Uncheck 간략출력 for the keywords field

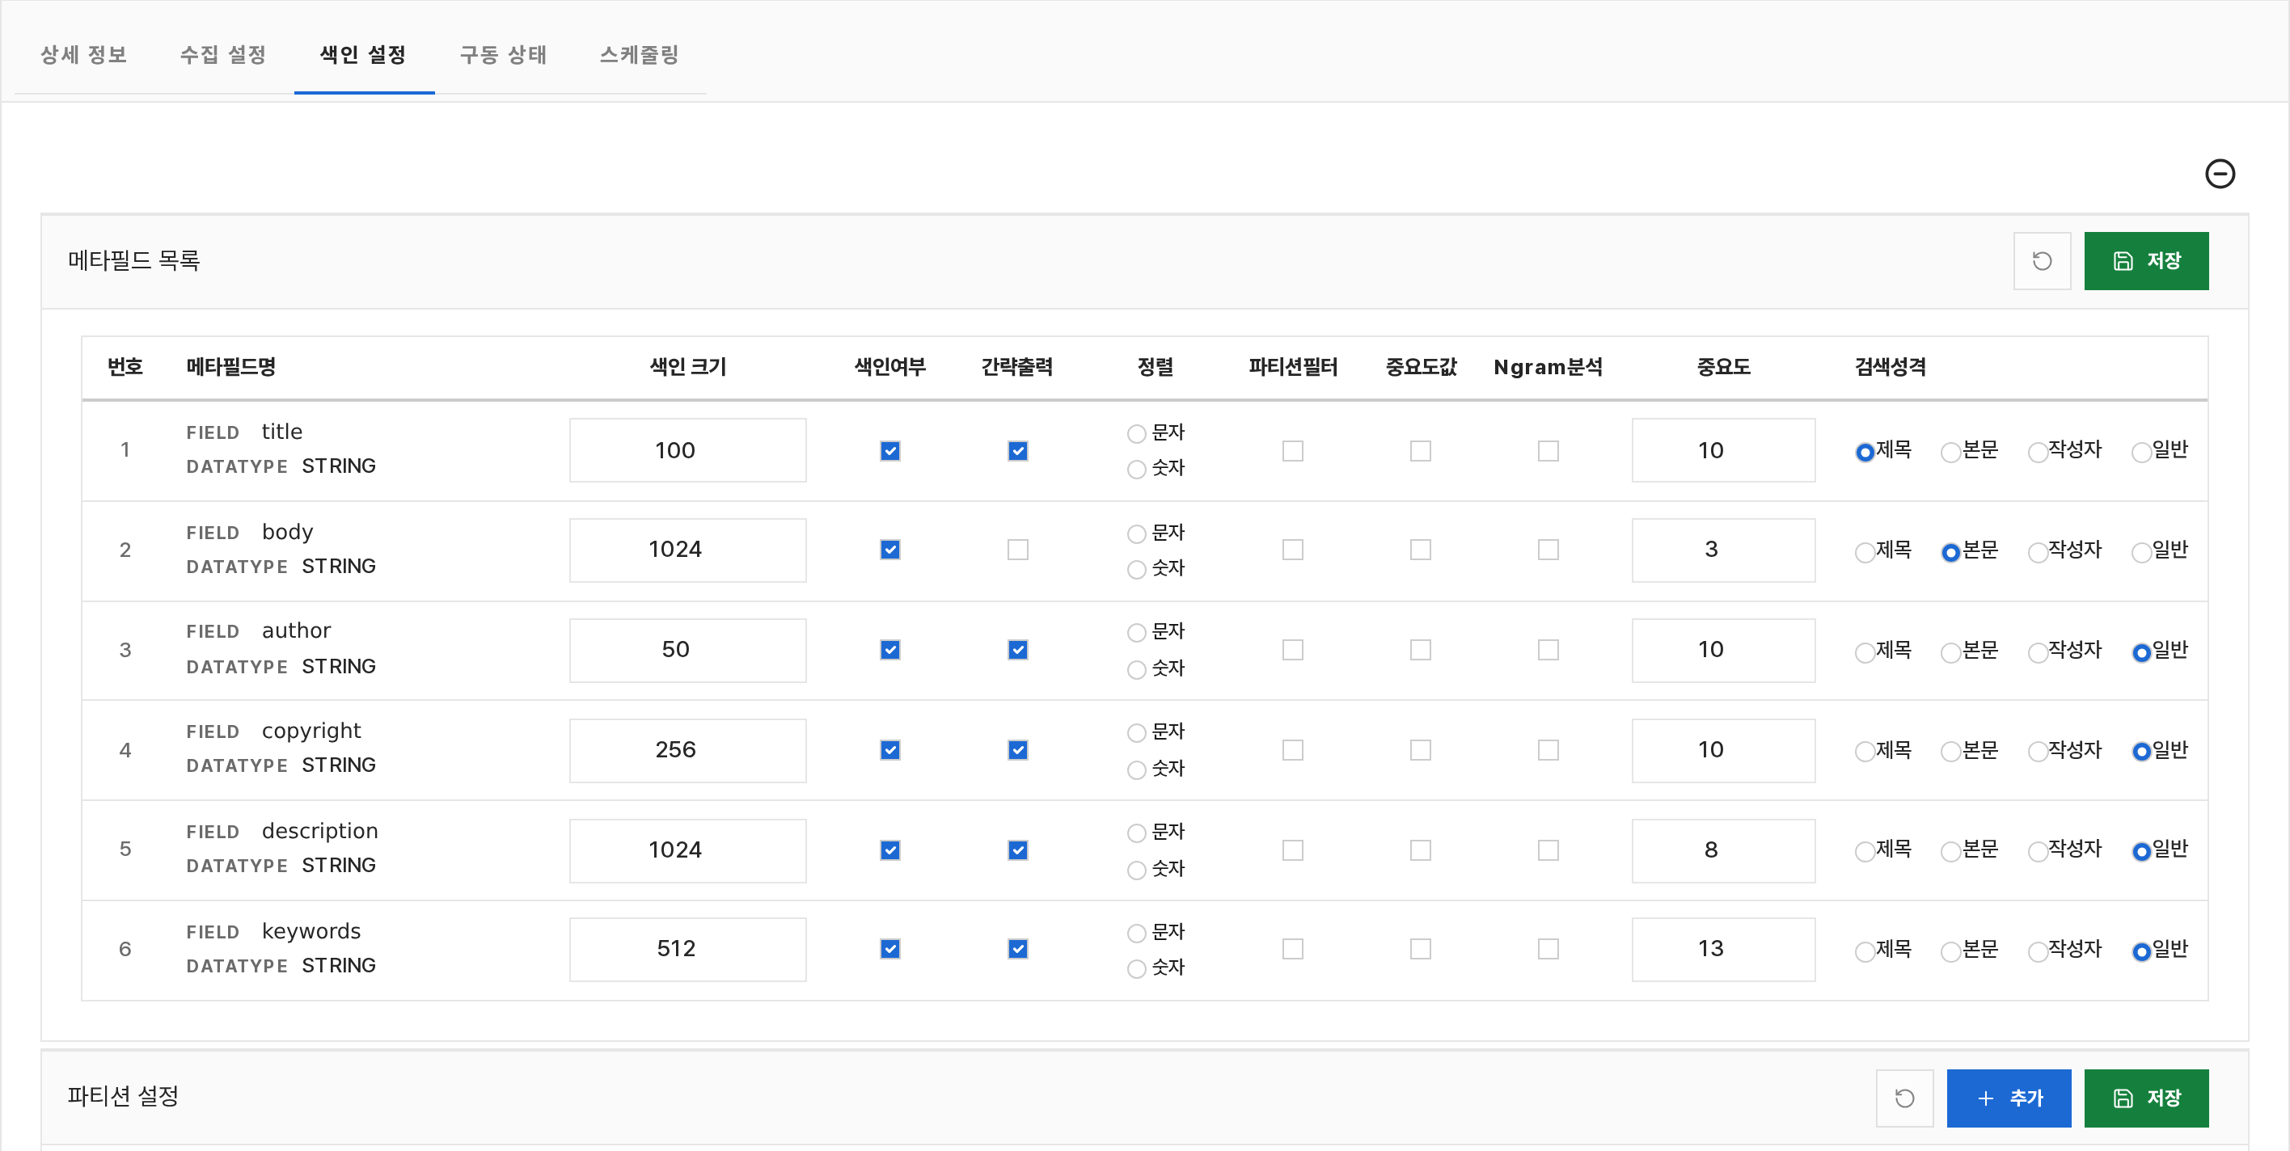1018,949
